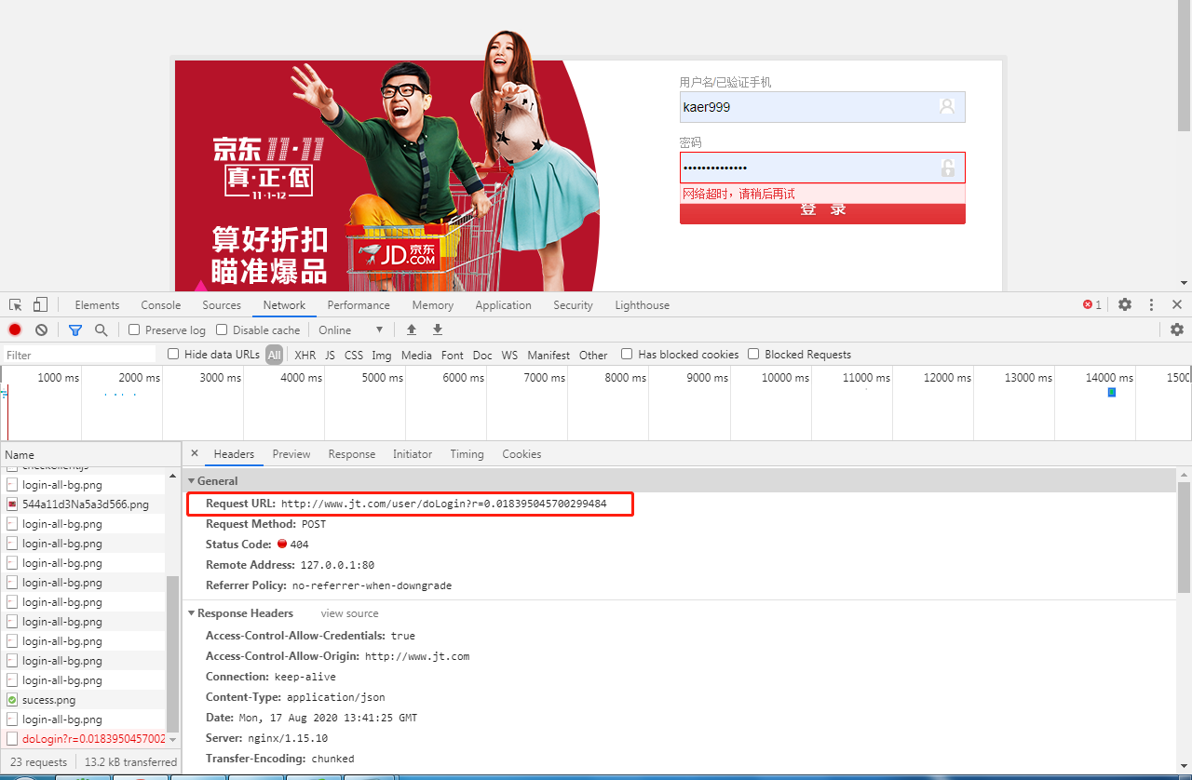Activate the inspect element picker icon
The width and height of the screenshot is (1192, 780).
[x=16, y=305]
